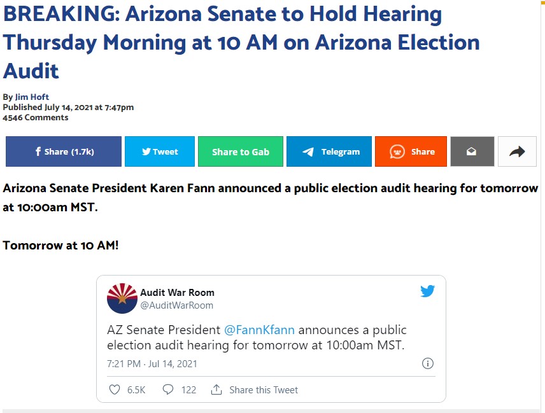Click the Twitter bird logo in tweet

(427, 291)
